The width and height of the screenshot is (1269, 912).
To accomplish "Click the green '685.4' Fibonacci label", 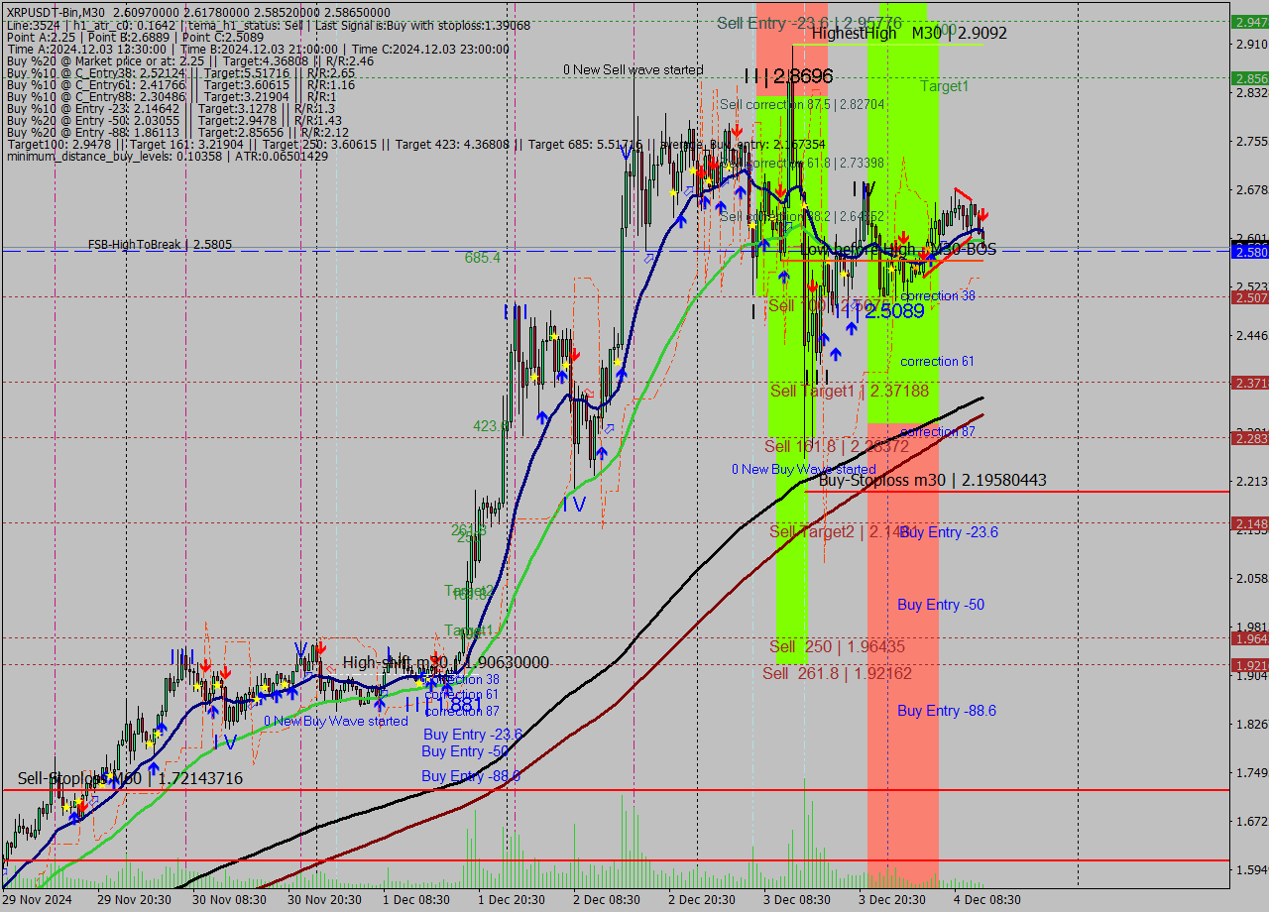I will [483, 258].
